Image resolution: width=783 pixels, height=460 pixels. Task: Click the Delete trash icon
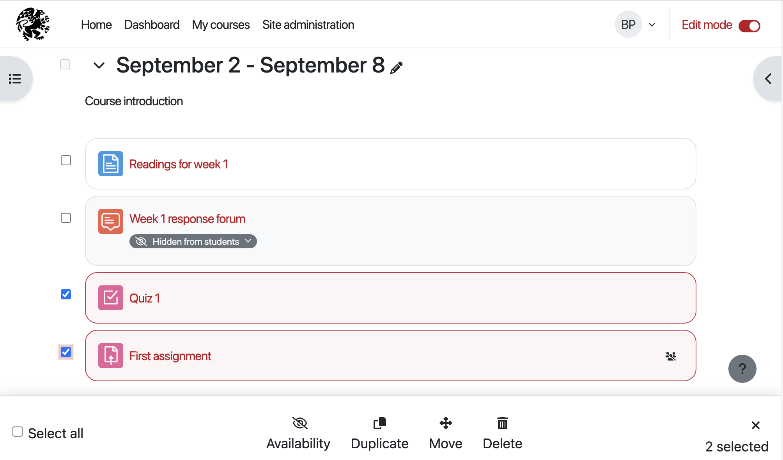pyautogui.click(x=502, y=423)
